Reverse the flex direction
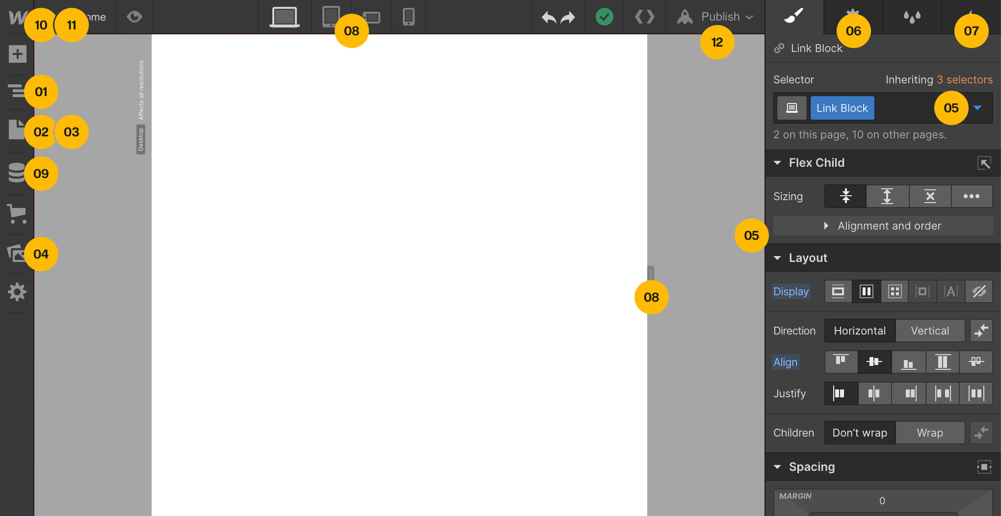The image size is (1001, 516). 981,331
